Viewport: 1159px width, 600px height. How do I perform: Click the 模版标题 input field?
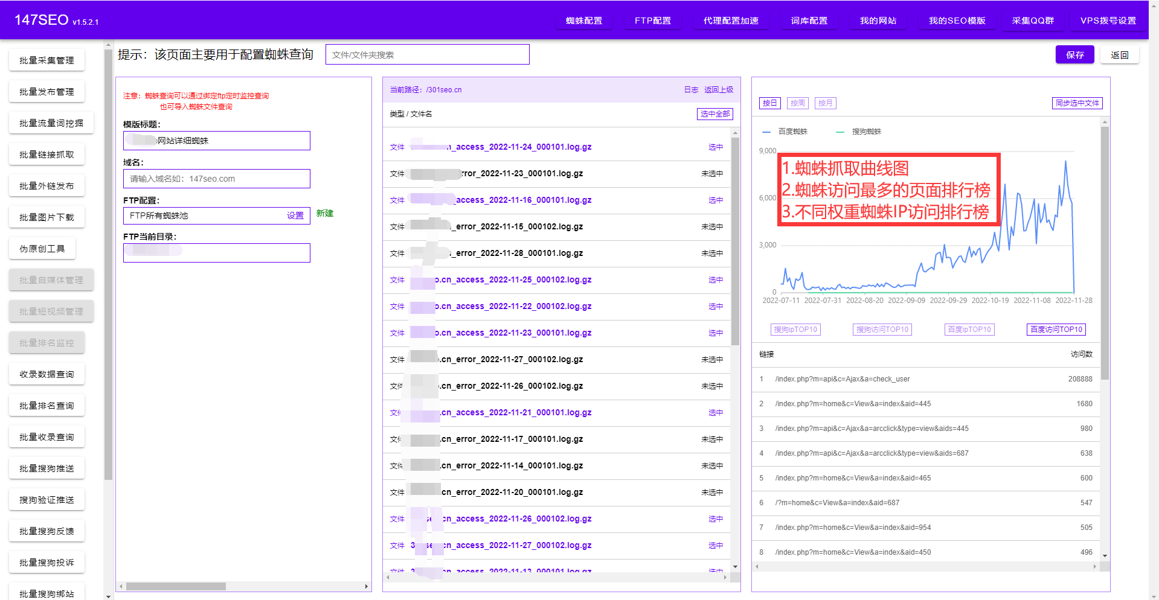216,141
